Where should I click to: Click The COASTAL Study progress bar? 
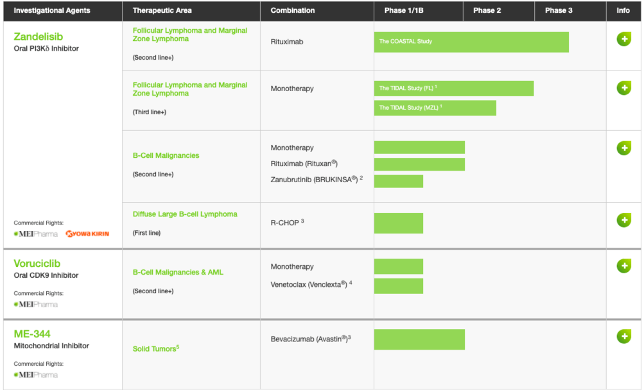(x=471, y=42)
